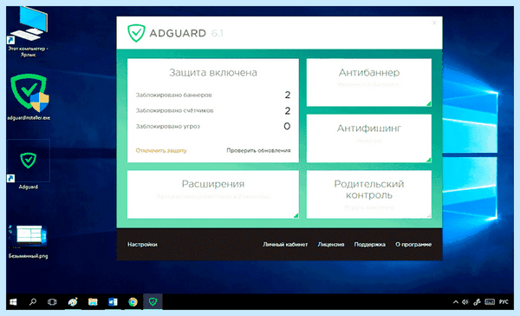Image resolution: width=520 pixels, height=316 pixels.
Task: Select adguardInstaller.exe desktop icon
Action: click(x=29, y=96)
